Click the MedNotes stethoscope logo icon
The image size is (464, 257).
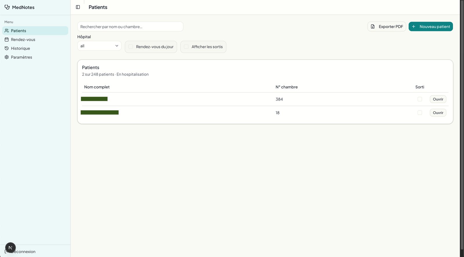tap(7, 7)
